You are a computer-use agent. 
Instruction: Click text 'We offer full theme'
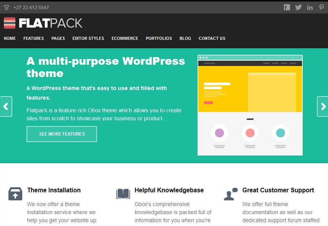coord(265,204)
